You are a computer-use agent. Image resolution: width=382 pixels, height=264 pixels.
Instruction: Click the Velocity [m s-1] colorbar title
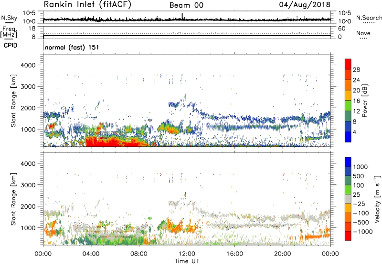pyautogui.click(x=377, y=199)
